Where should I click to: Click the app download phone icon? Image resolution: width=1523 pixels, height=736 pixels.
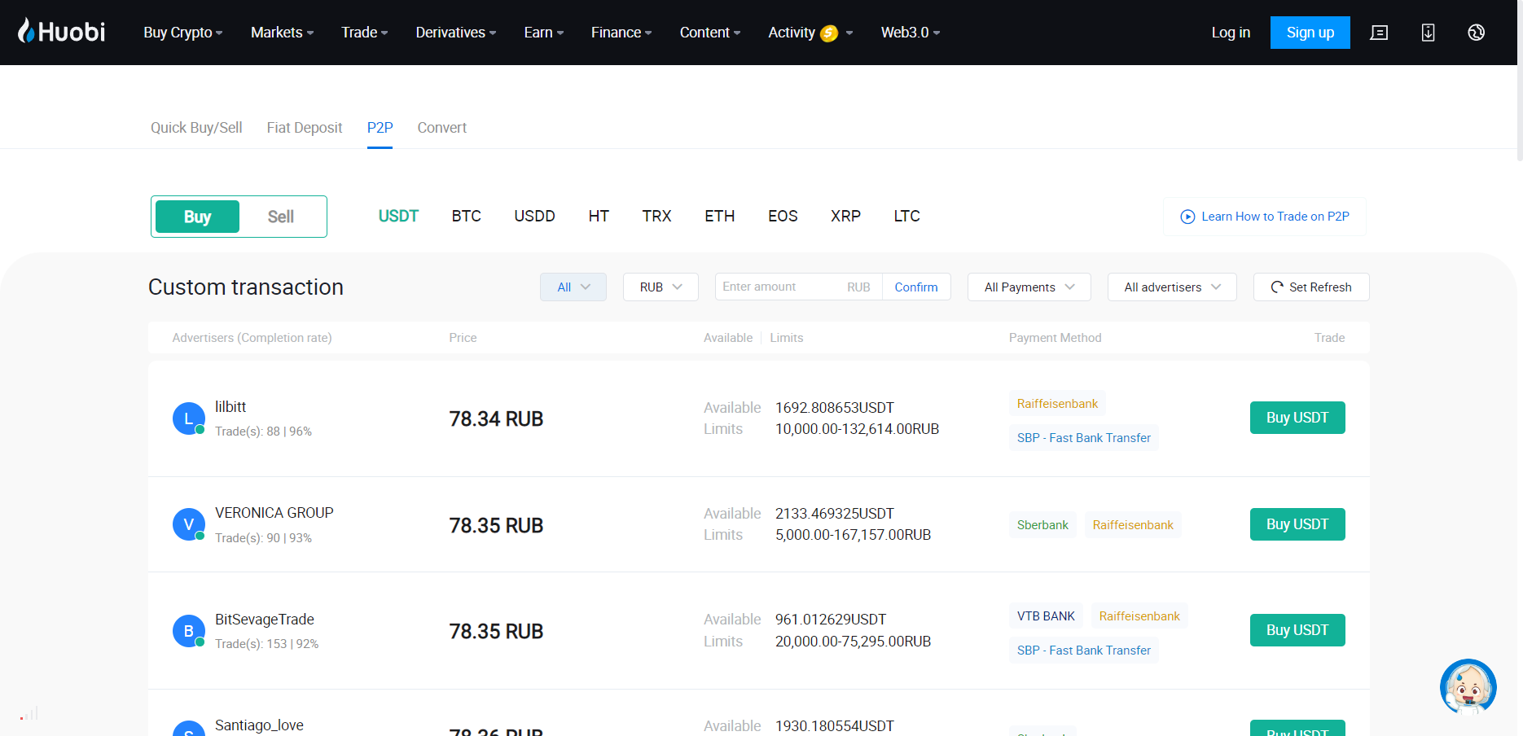pos(1428,33)
